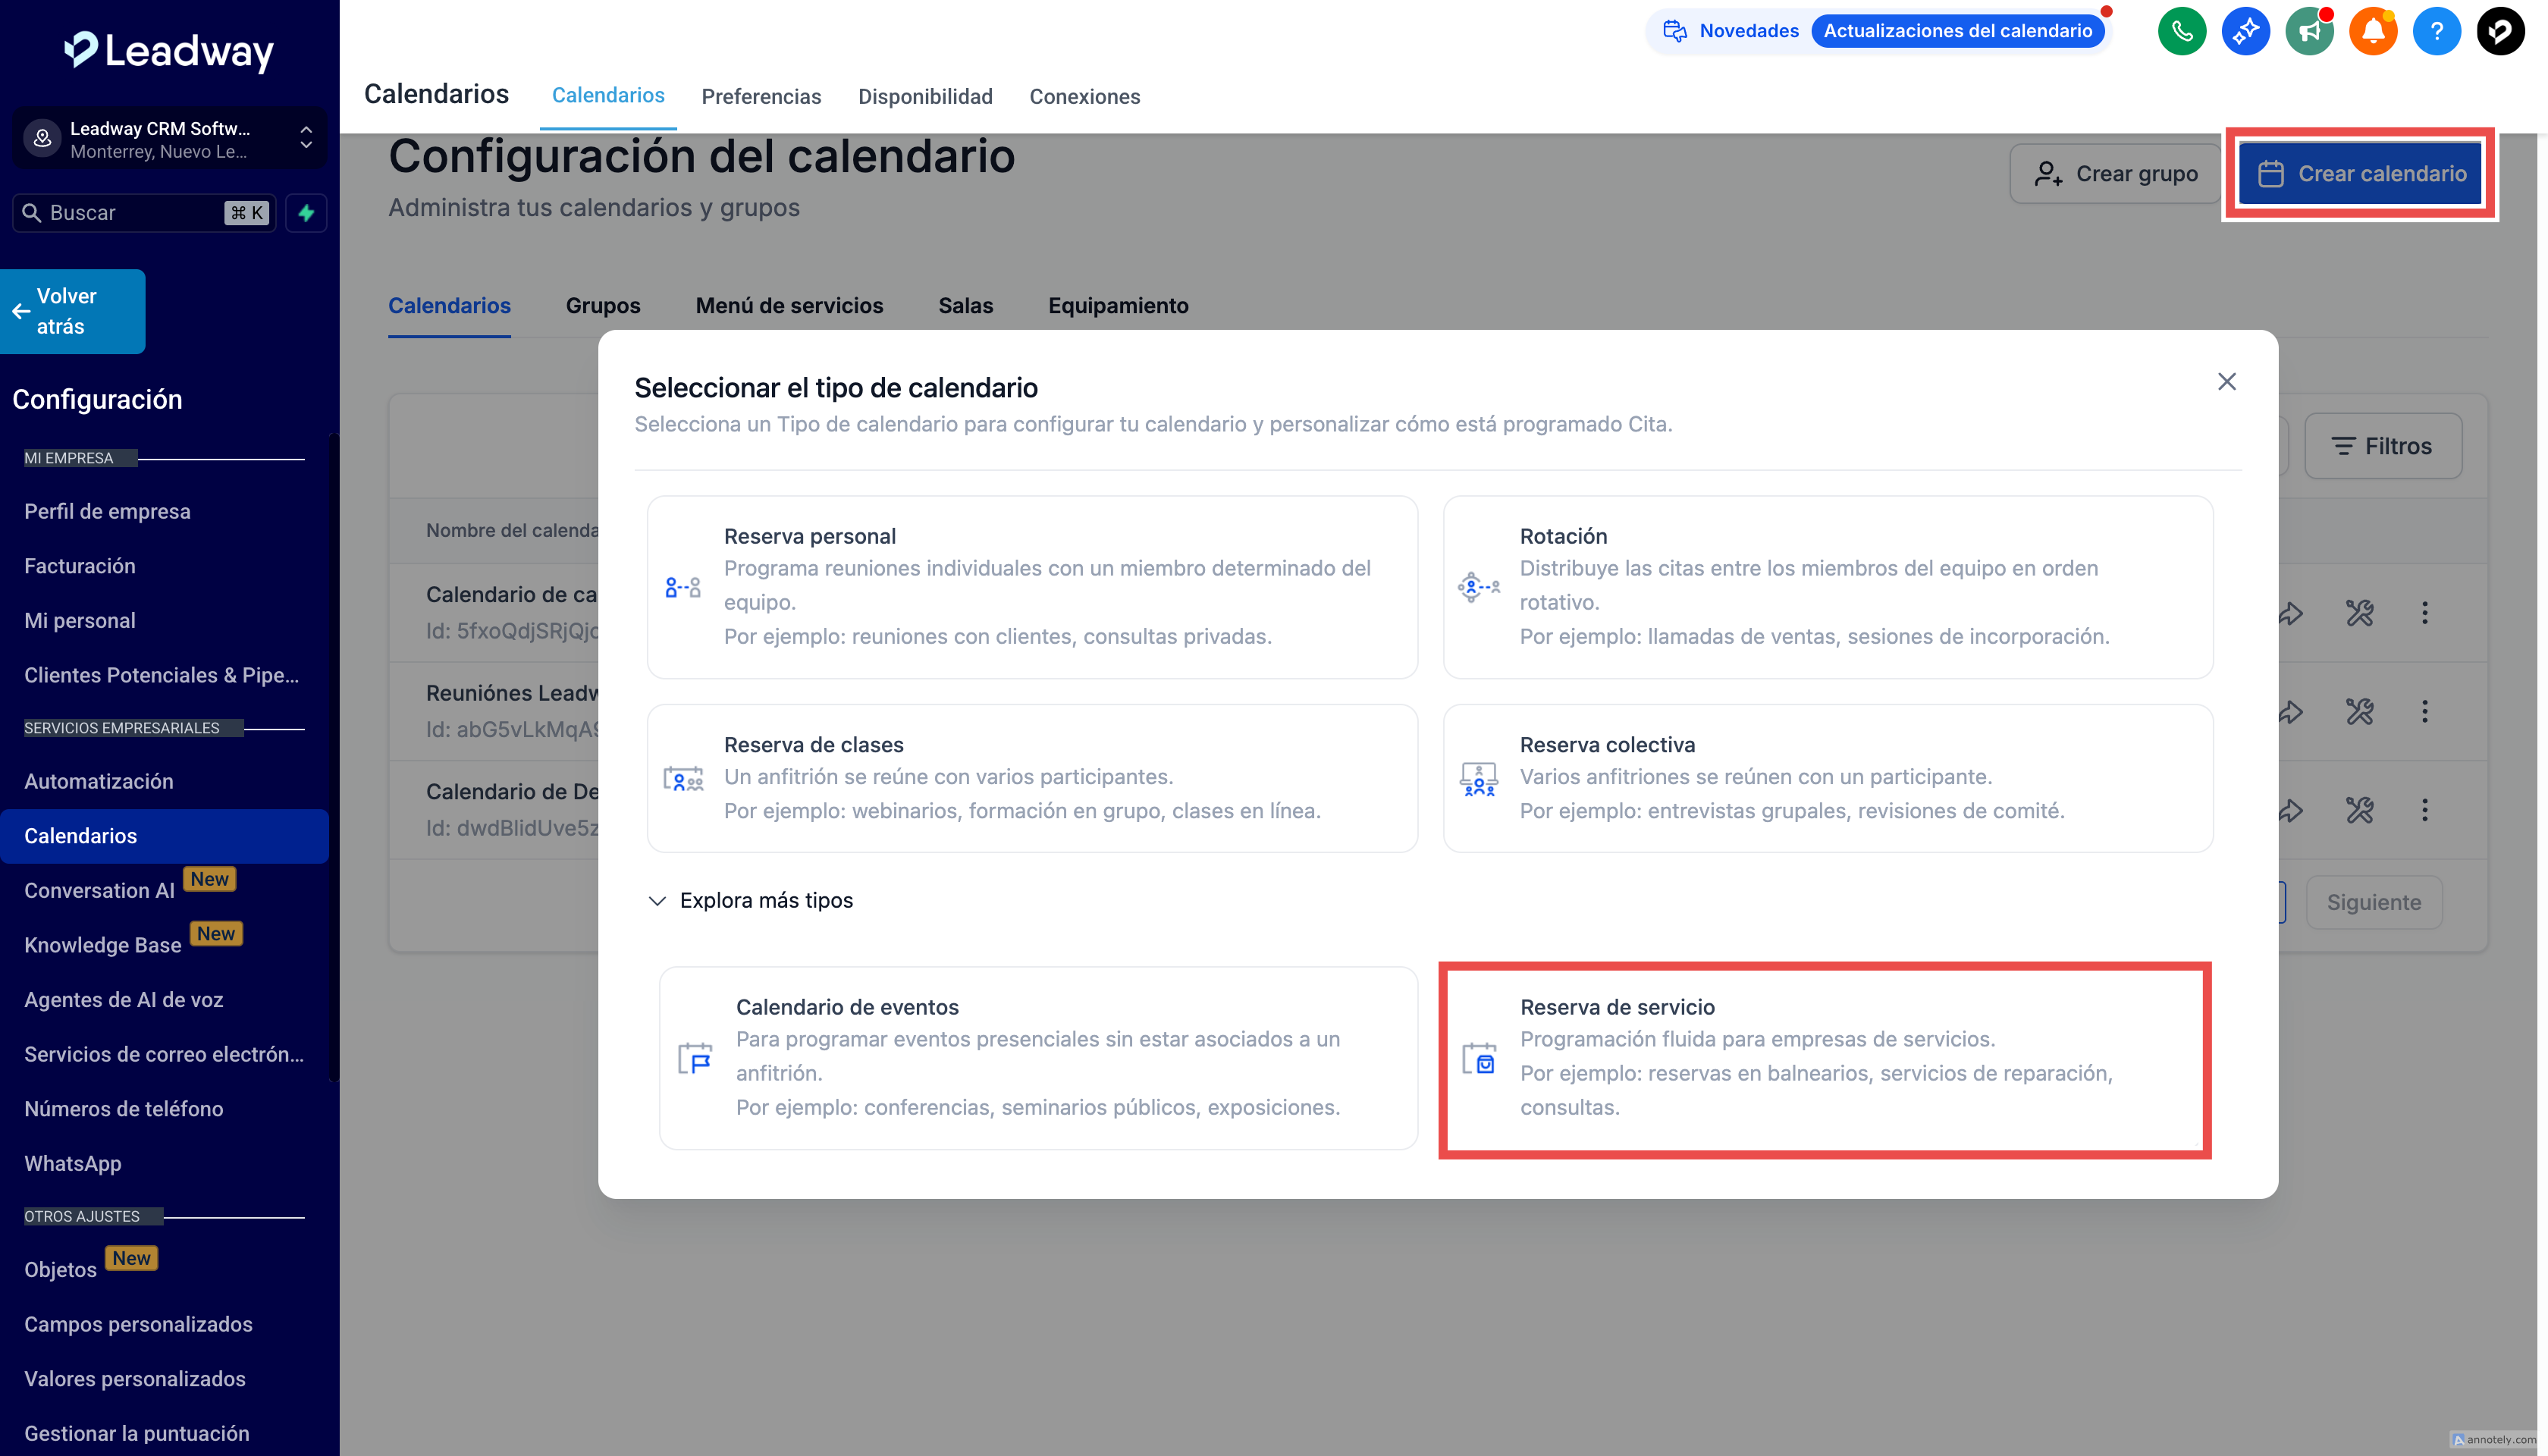Image resolution: width=2548 pixels, height=1456 pixels.
Task: Open the Filtros filter options
Action: click(2382, 446)
